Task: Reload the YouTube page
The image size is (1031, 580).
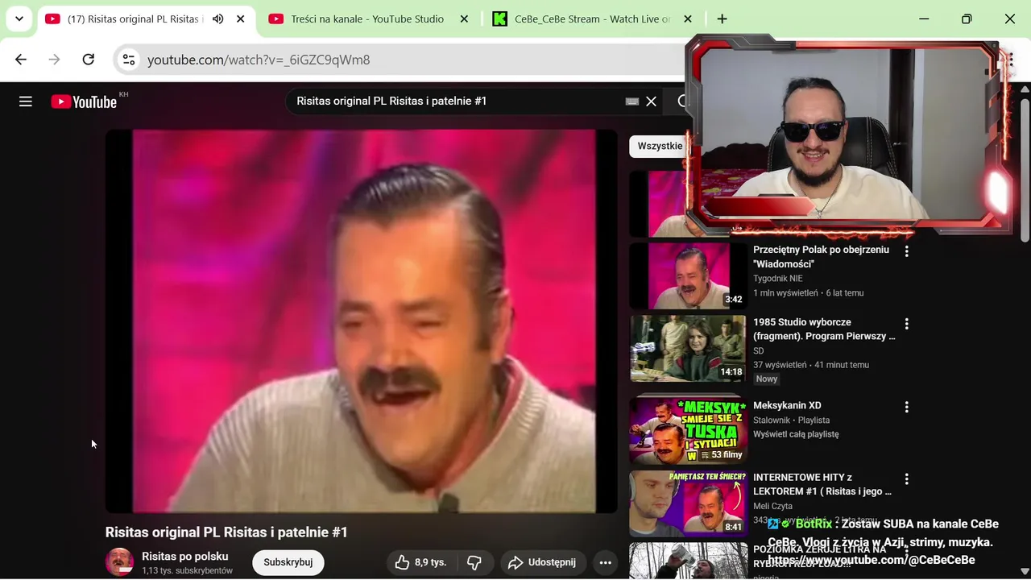Action: point(89,60)
